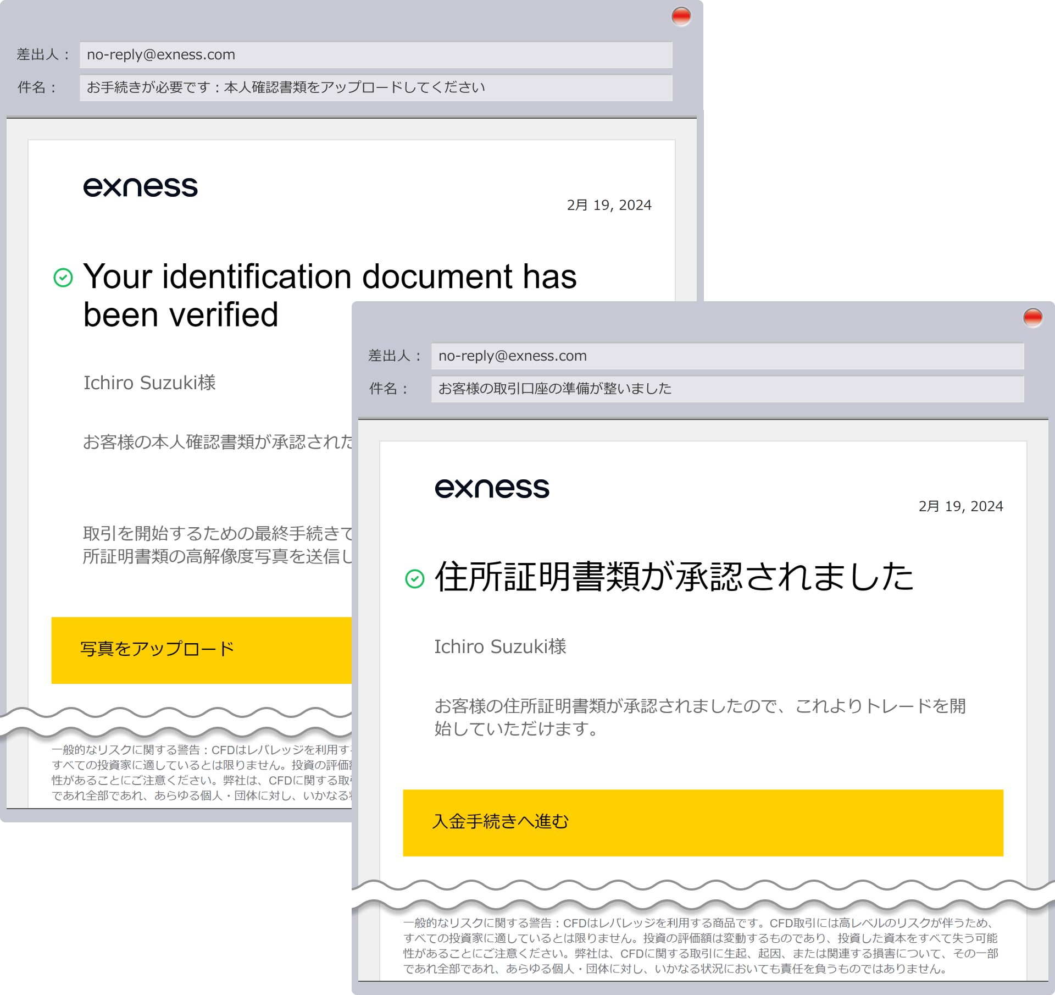The height and width of the screenshot is (995, 1055).
Task: Click risk warning text in front email footer
Action: tap(701, 946)
